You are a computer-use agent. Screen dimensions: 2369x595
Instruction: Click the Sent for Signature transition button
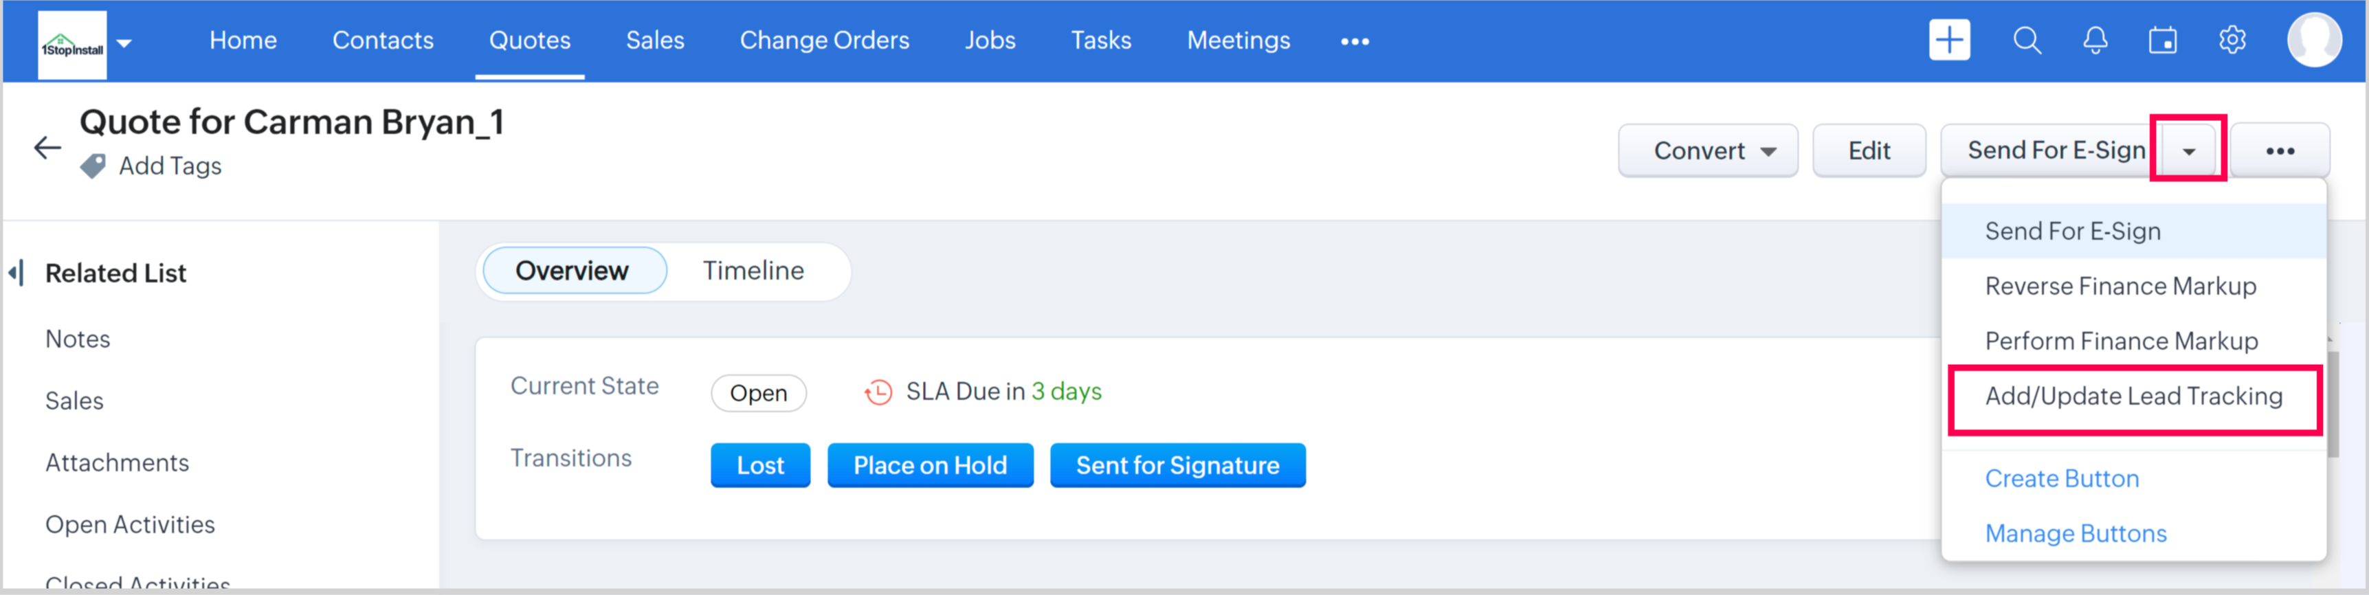click(1177, 465)
